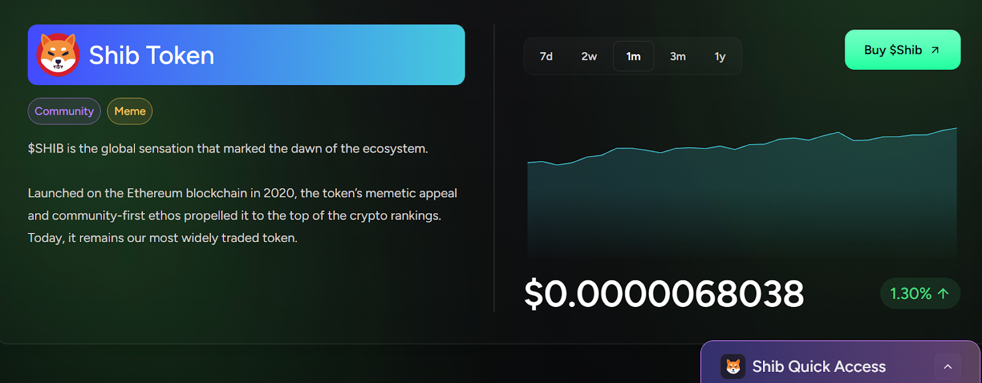Click the Shib Token banner heading
This screenshot has height=383, width=982.
pyautogui.click(x=246, y=55)
